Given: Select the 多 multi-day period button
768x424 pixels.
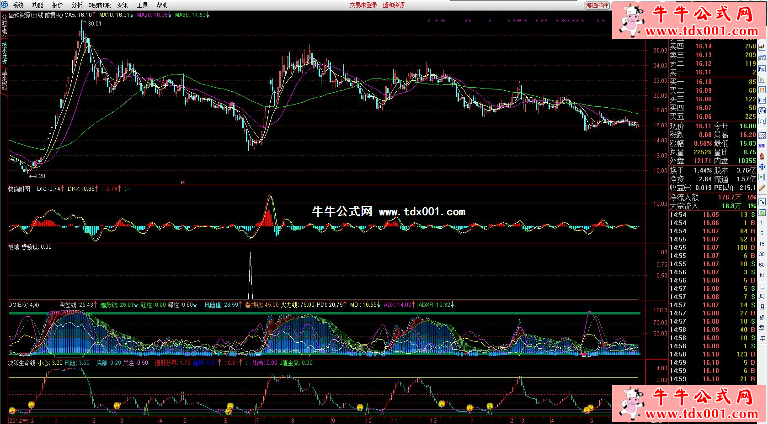Looking at the screenshot, I should tap(762, 318).
